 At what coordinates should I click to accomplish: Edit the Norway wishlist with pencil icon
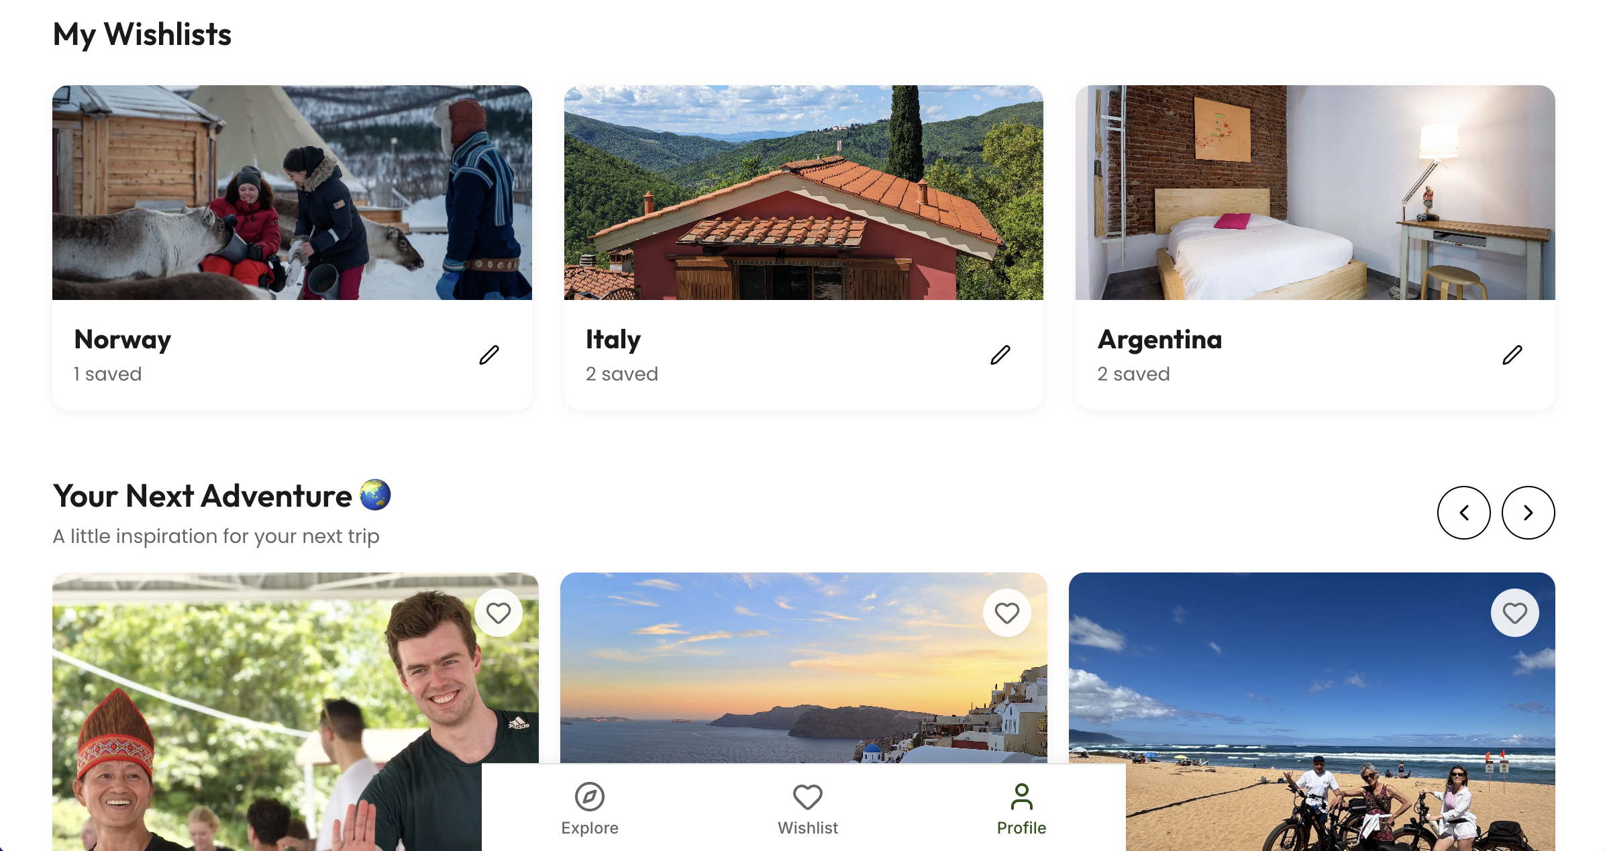coord(489,355)
